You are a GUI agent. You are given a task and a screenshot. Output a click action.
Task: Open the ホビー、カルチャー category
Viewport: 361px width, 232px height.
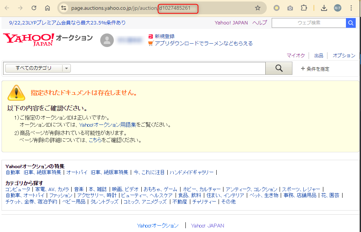(x=202, y=189)
